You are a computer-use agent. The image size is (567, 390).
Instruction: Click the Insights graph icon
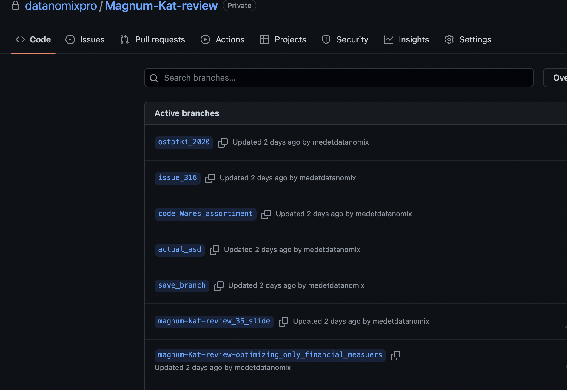coord(389,39)
